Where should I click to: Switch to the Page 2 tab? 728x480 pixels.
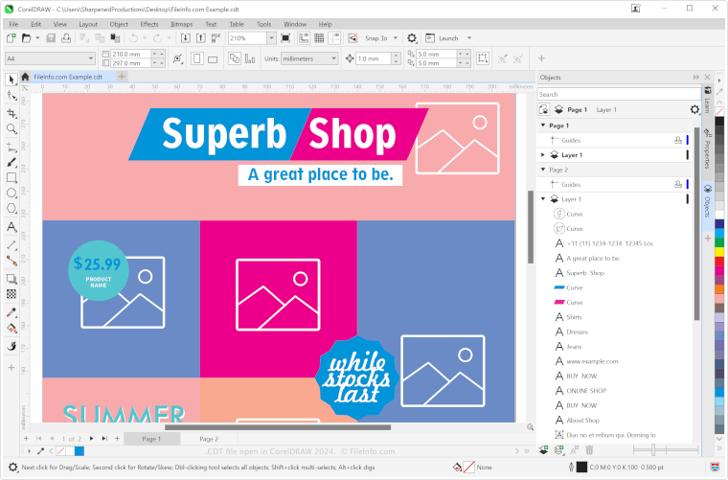209,438
